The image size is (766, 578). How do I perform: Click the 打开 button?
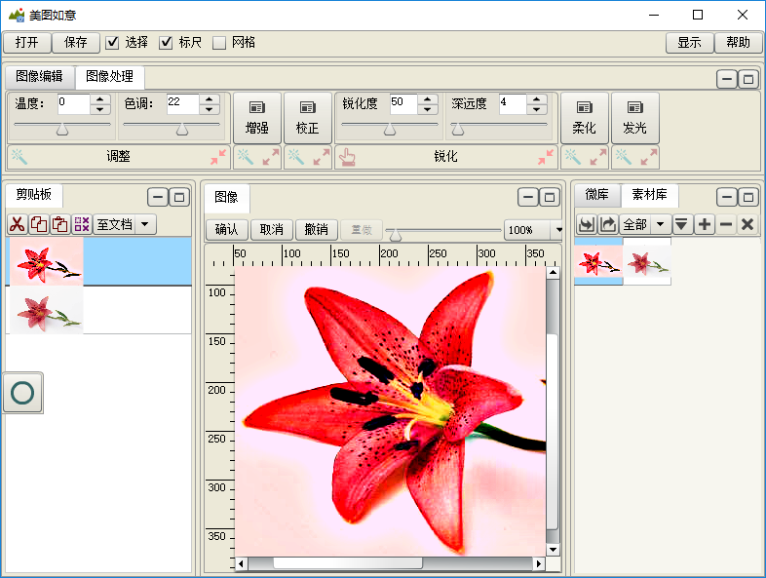click(x=27, y=43)
